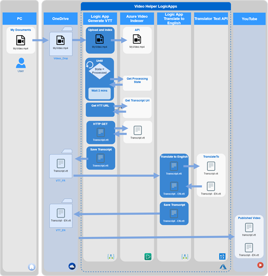268x276 pixels.
Task: Select the video icon in Upload and Index
Action: (x=100, y=39)
